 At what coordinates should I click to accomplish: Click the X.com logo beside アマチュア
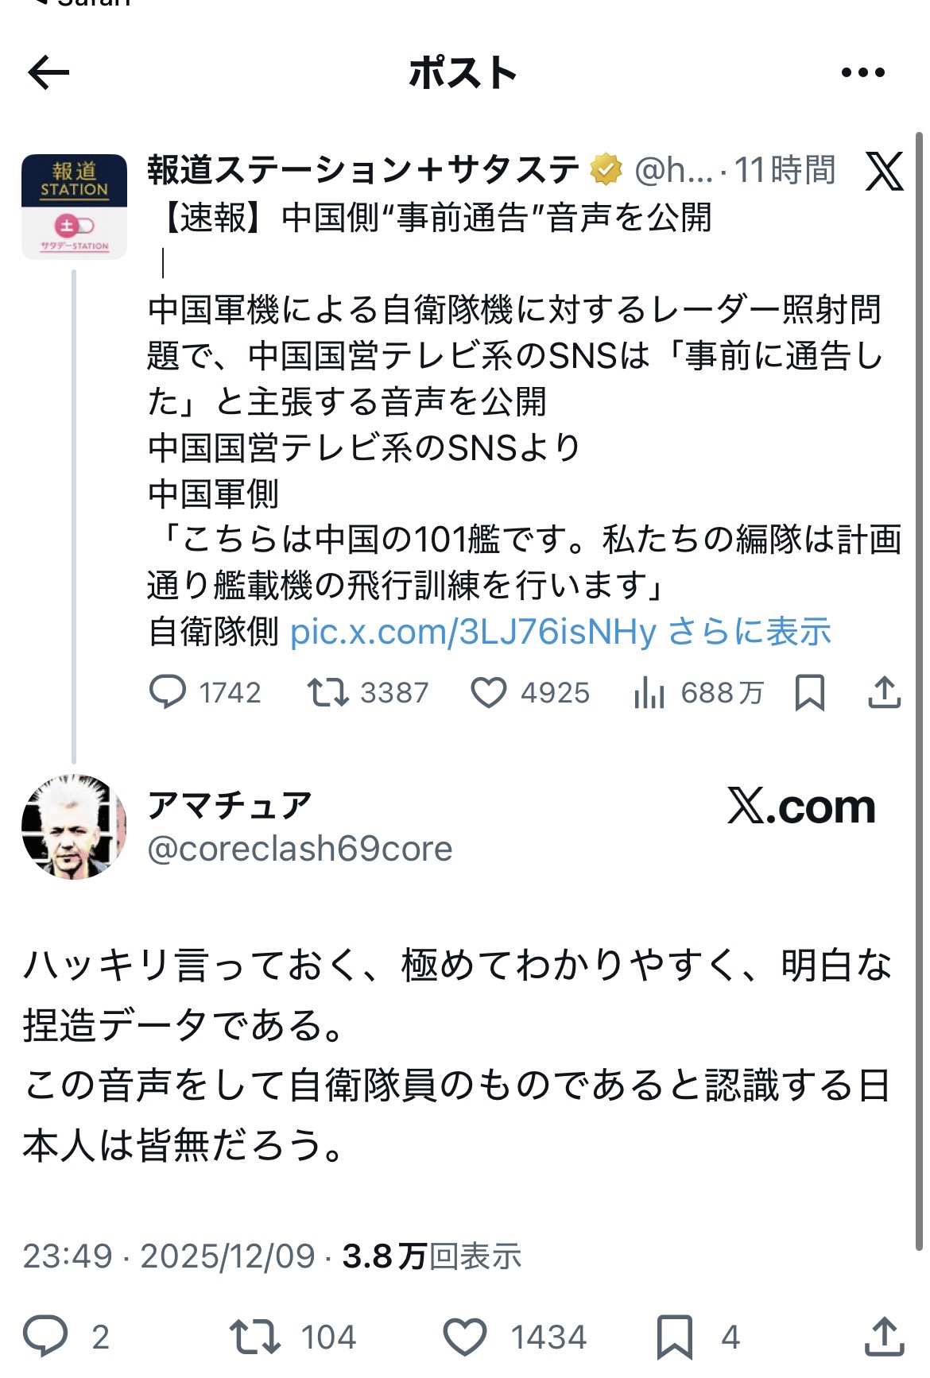[x=801, y=807]
